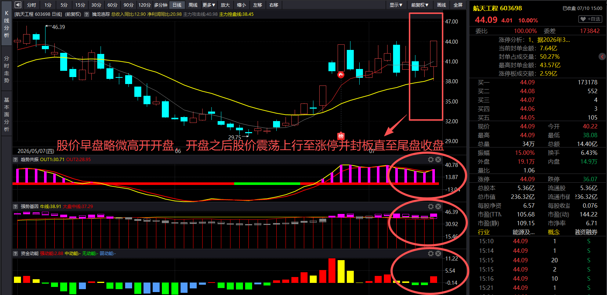This screenshot has height=295, width=607.
Task: Click the 能源及... industry value
Action: tap(524, 232)
